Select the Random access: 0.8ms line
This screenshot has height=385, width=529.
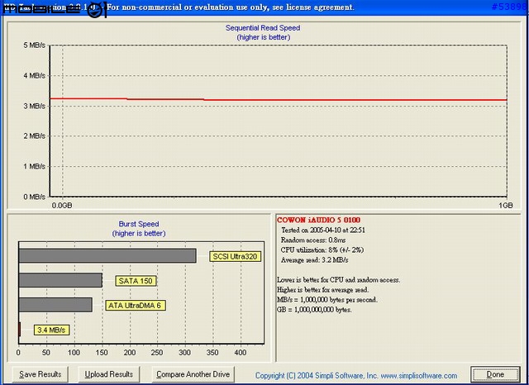(313, 240)
